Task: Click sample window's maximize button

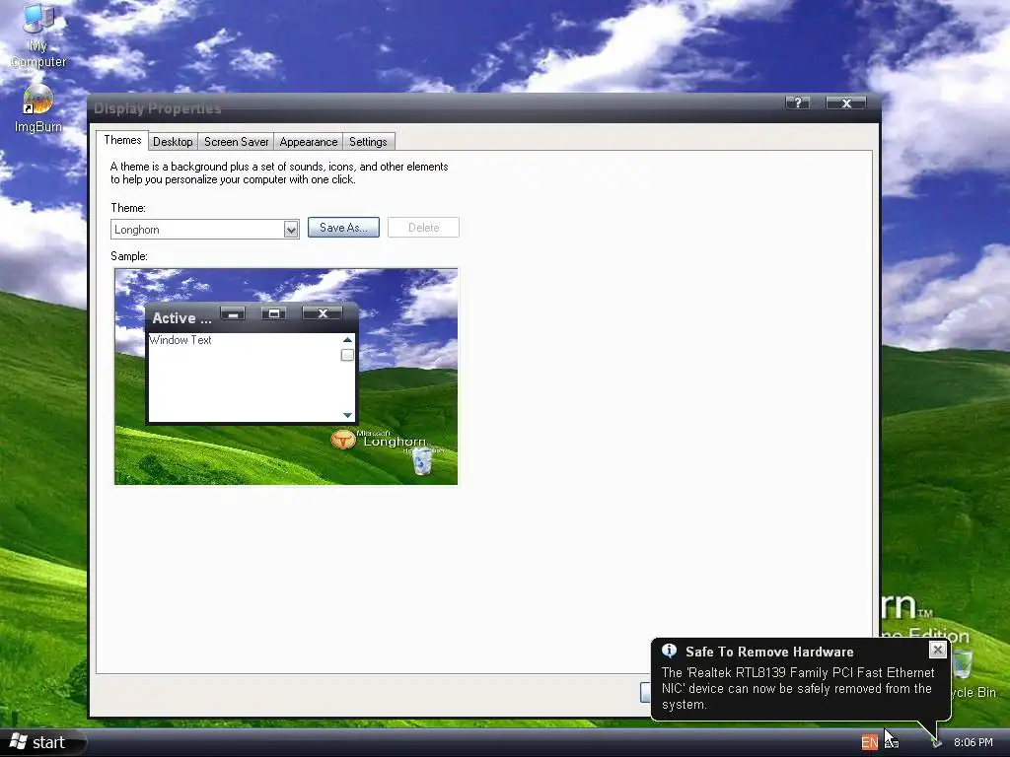Action: [274, 313]
